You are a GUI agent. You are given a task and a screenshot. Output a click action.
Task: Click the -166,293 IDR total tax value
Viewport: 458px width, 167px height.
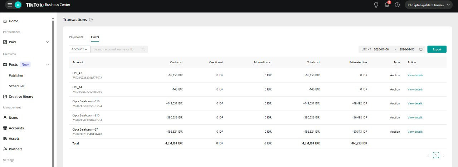click(359, 143)
